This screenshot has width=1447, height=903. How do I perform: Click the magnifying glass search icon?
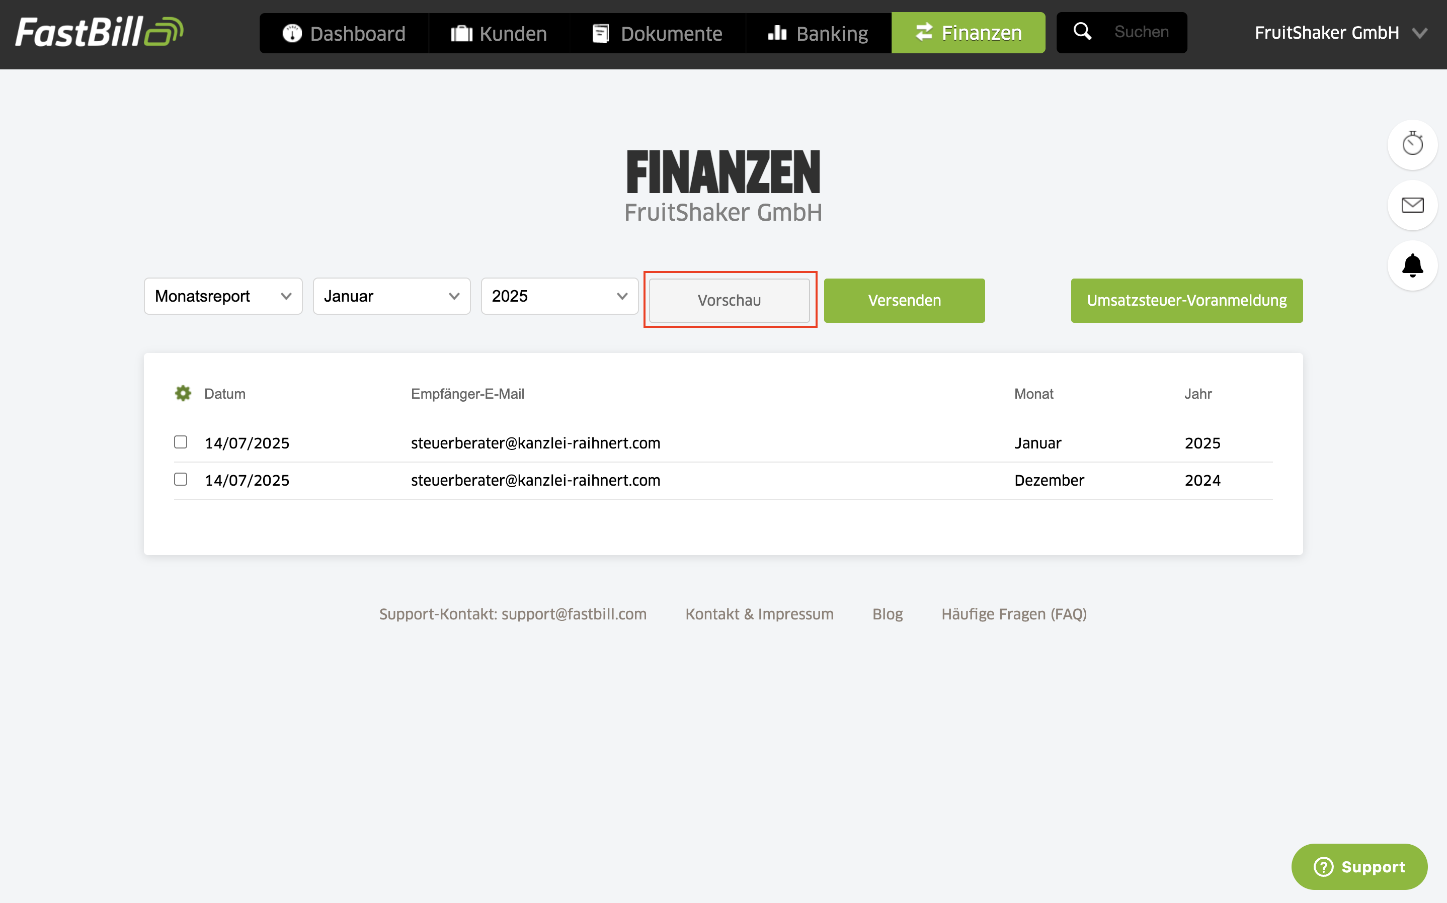(1082, 32)
